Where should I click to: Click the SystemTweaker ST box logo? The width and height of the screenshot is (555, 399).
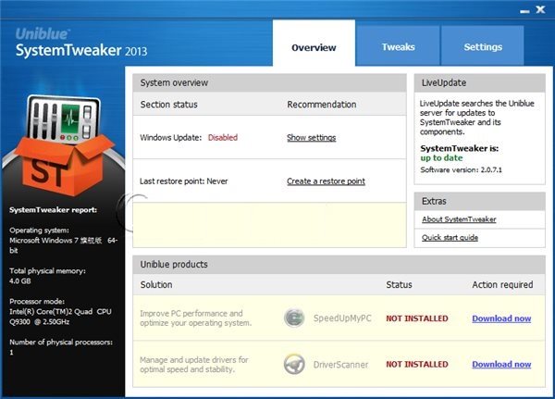click(63, 145)
